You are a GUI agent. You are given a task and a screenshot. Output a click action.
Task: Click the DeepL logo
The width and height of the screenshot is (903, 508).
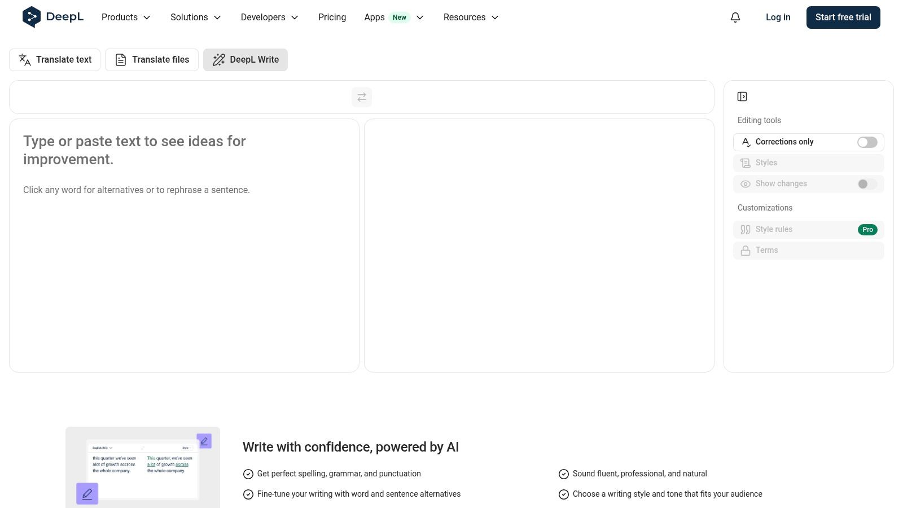pos(52,17)
